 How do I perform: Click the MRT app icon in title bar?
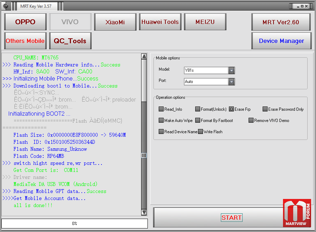coord(6,6)
